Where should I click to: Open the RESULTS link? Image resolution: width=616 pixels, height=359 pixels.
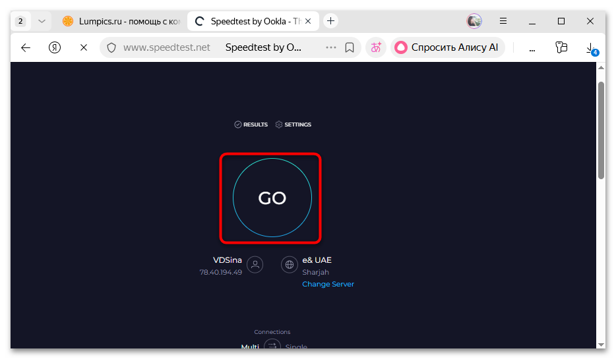coord(251,124)
